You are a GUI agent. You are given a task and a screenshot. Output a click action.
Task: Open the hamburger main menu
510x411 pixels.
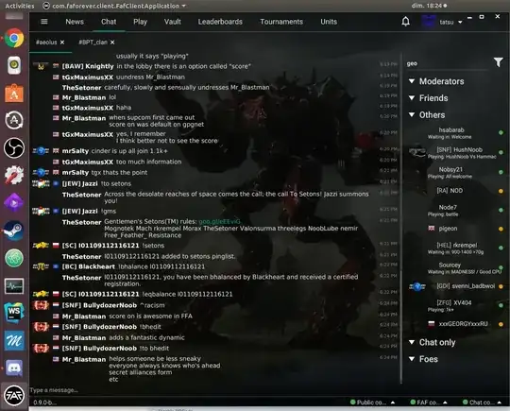click(44, 22)
